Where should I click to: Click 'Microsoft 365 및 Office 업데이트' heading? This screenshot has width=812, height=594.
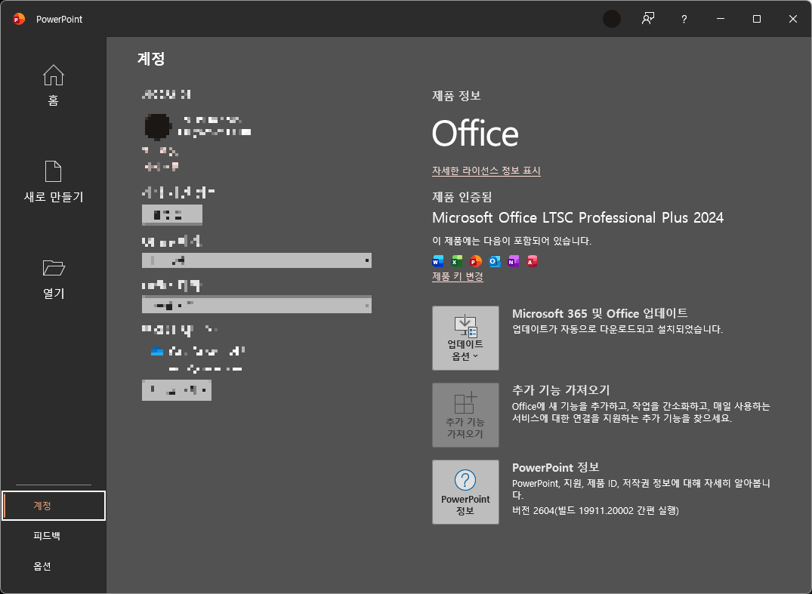coord(600,313)
